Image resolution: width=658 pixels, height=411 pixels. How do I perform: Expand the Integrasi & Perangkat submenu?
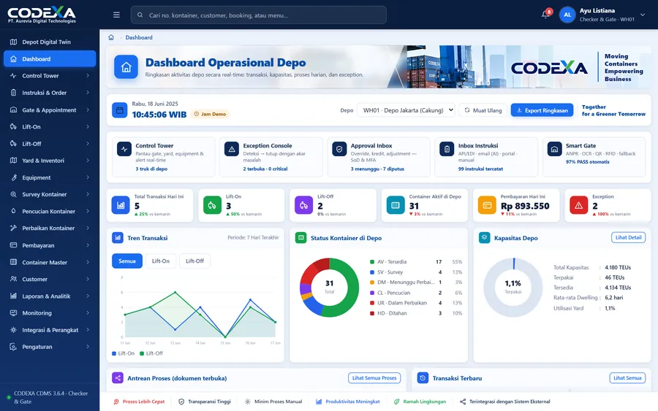point(88,330)
